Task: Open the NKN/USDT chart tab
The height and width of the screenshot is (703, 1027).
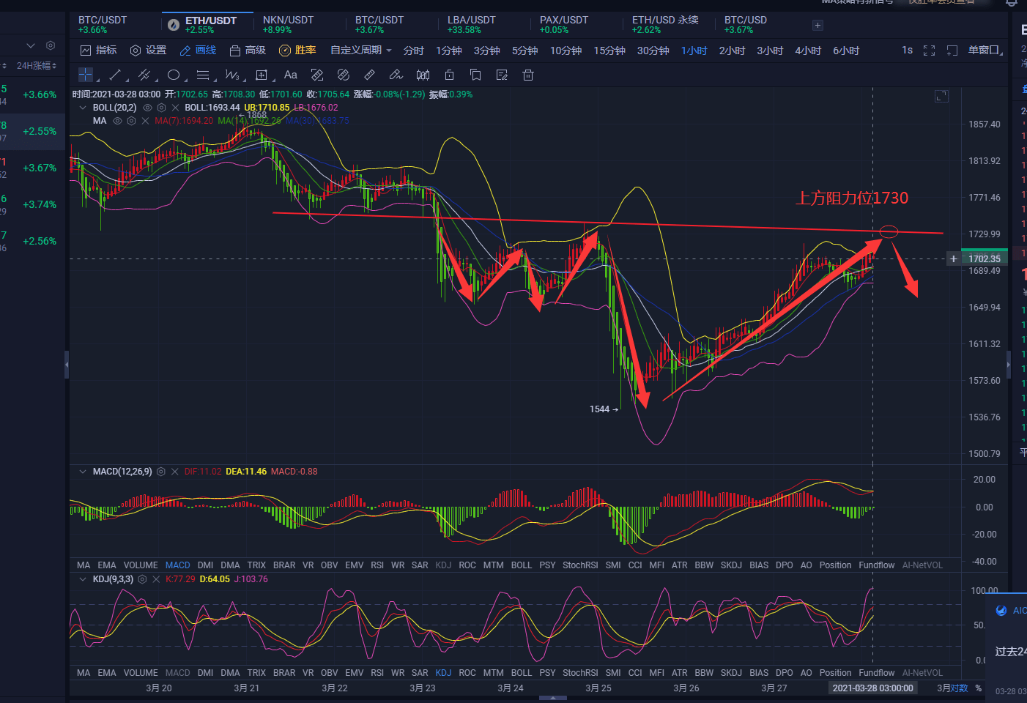Action: click(288, 24)
